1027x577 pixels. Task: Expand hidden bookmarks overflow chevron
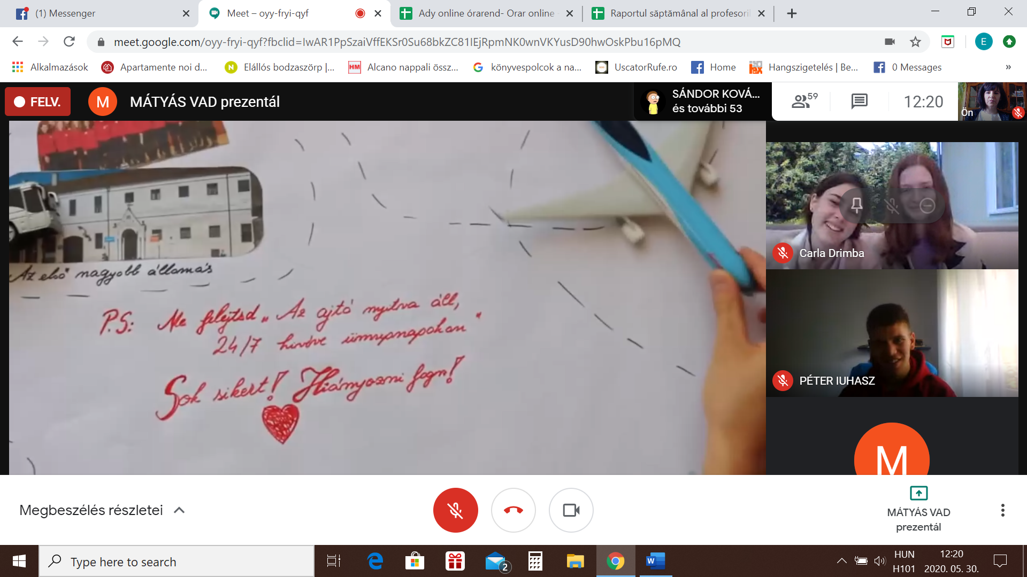[1008, 67]
